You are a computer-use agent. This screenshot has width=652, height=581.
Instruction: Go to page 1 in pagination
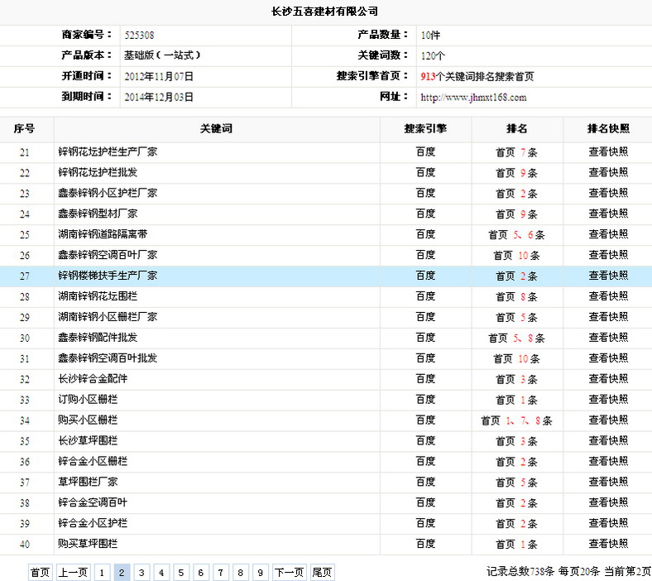click(x=102, y=572)
